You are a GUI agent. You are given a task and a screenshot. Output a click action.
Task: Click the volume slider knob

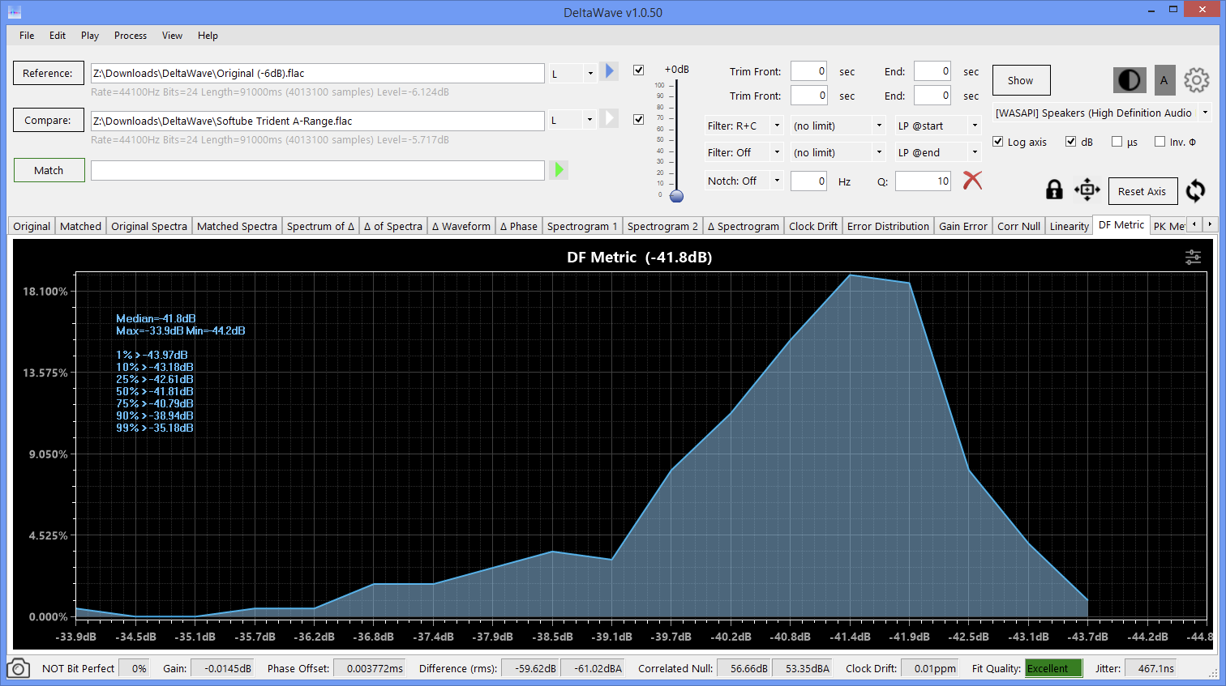pyautogui.click(x=677, y=196)
